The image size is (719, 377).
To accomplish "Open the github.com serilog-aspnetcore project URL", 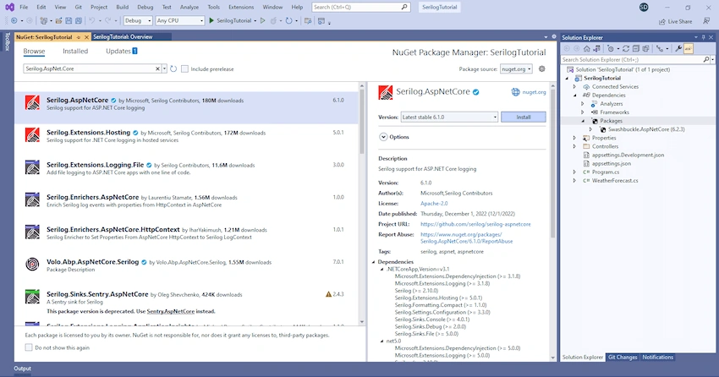I will coord(475,225).
